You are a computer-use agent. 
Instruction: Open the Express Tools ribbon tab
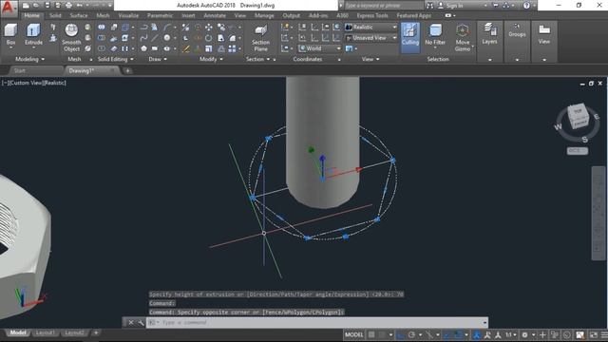[372, 15]
